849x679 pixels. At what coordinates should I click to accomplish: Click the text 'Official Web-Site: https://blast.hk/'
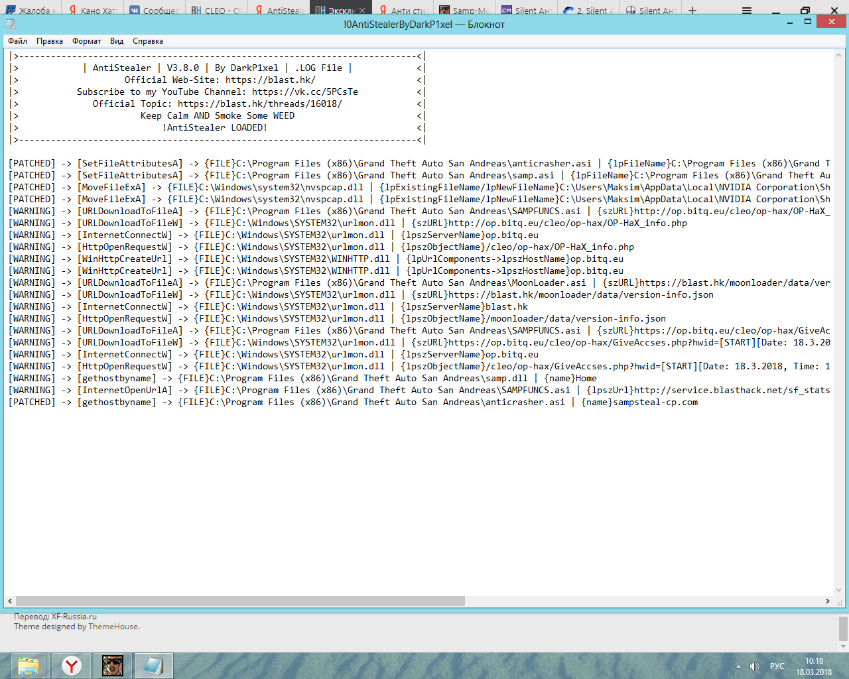[220, 80]
